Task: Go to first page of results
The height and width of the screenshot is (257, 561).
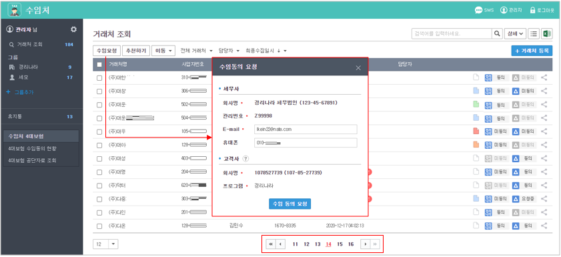Action: pos(271,244)
